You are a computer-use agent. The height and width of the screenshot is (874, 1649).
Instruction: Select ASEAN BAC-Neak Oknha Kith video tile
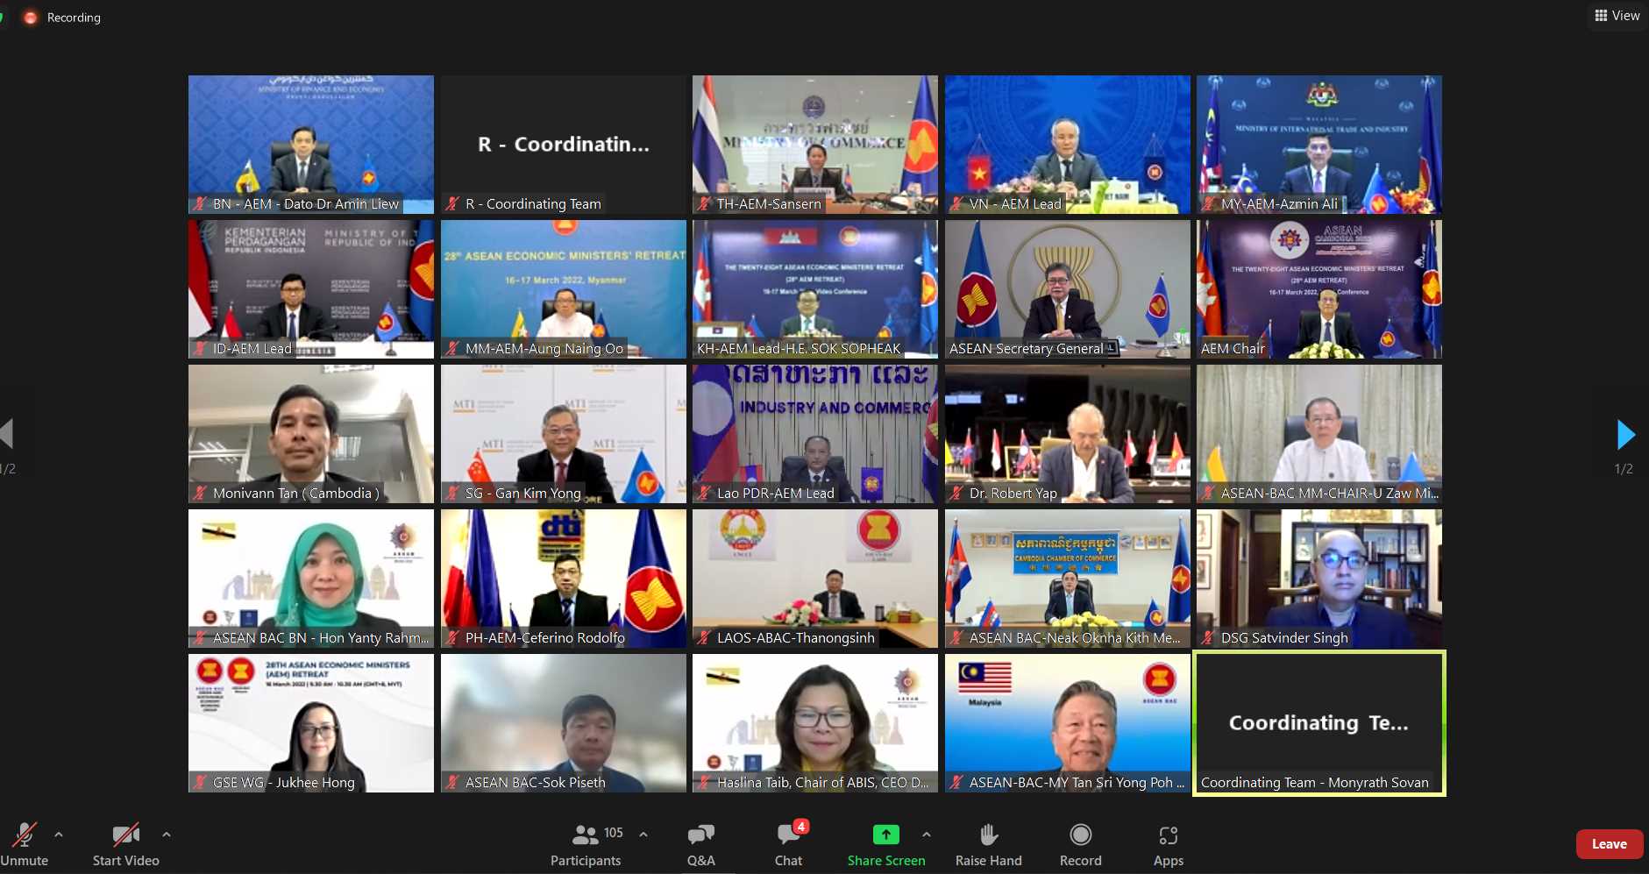coord(1068,579)
